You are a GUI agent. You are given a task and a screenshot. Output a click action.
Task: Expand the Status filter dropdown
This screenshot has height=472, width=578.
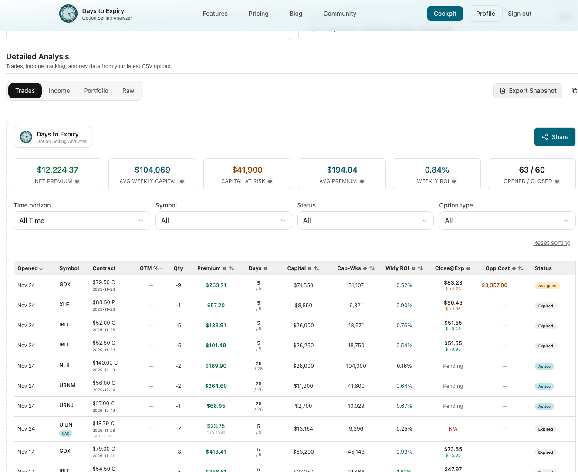[365, 221]
